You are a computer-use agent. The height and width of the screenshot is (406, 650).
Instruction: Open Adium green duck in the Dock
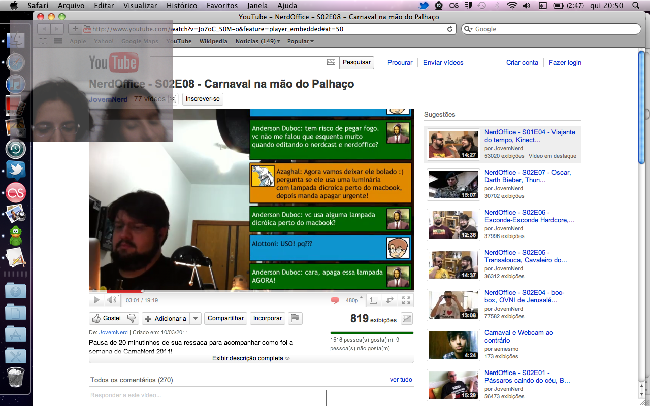pos(16,235)
